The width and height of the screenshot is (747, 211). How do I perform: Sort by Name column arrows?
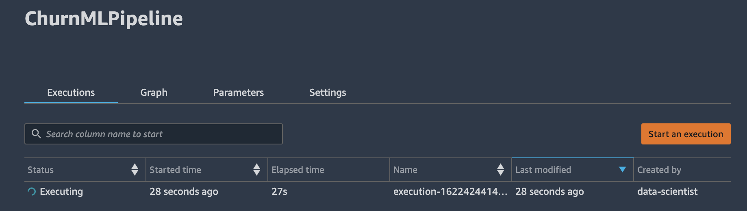(x=501, y=170)
